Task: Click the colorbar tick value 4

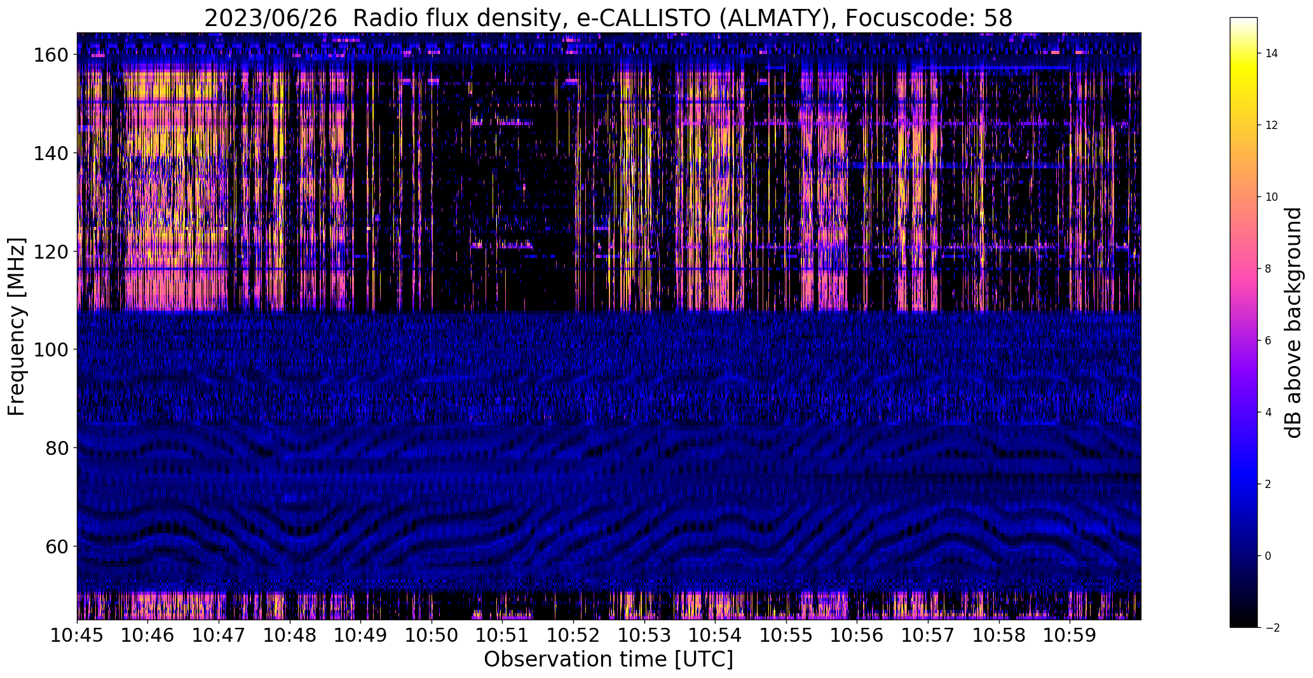Action: coord(1268,412)
